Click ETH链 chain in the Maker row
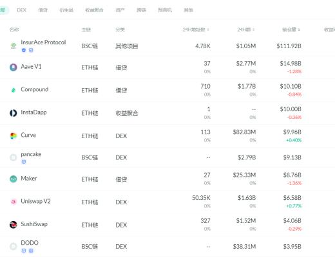 [x=90, y=179]
